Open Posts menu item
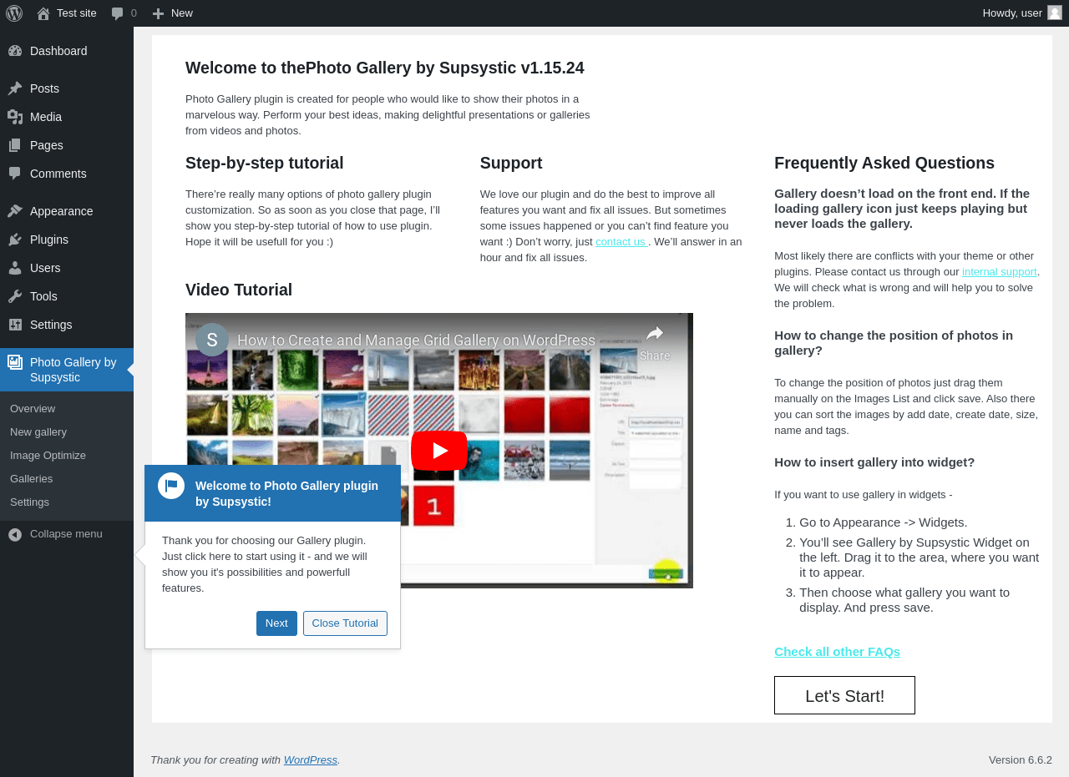This screenshot has width=1069, height=777. click(x=67, y=88)
